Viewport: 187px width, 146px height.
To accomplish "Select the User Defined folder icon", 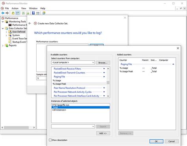I will tap(10, 32).
